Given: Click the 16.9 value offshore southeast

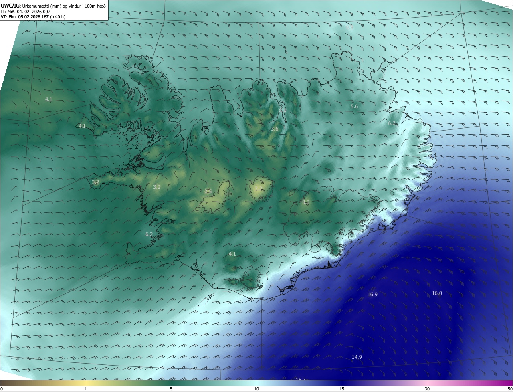Looking at the screenshot, I should [x=372, y=295].
